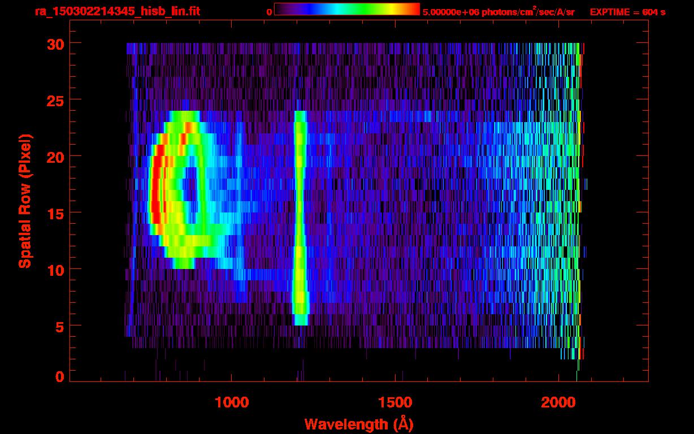The height and width of the screenshot is (434, 694).
Task: Click the y-axis tick label 0
Action: (60, 377)
